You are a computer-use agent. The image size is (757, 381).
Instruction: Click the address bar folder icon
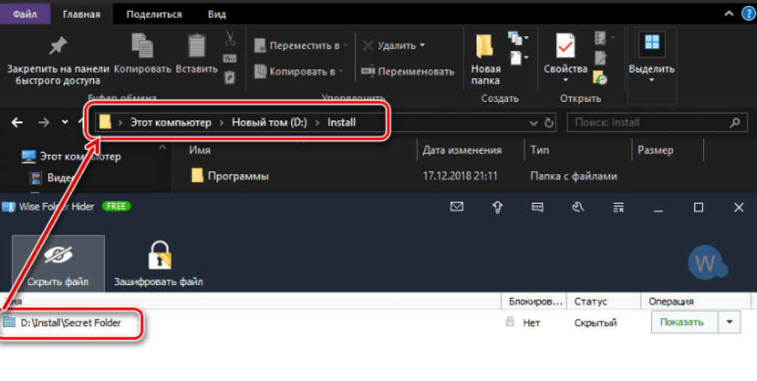(105, 123)
